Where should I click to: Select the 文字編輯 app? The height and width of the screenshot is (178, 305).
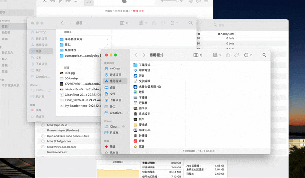point(142,81)
